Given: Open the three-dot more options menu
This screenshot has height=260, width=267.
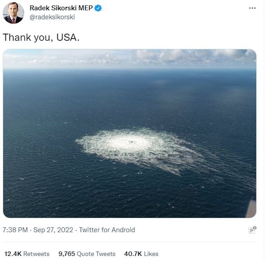Looking at the screenshot, I should pos(252,8).
